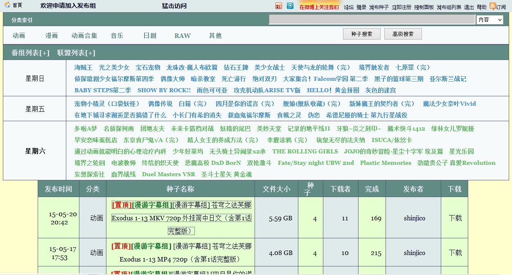Open Fate/Stay night UBW 2nd link
The width and height of the screenshot is (512, 275).
(x=316, y=163)
